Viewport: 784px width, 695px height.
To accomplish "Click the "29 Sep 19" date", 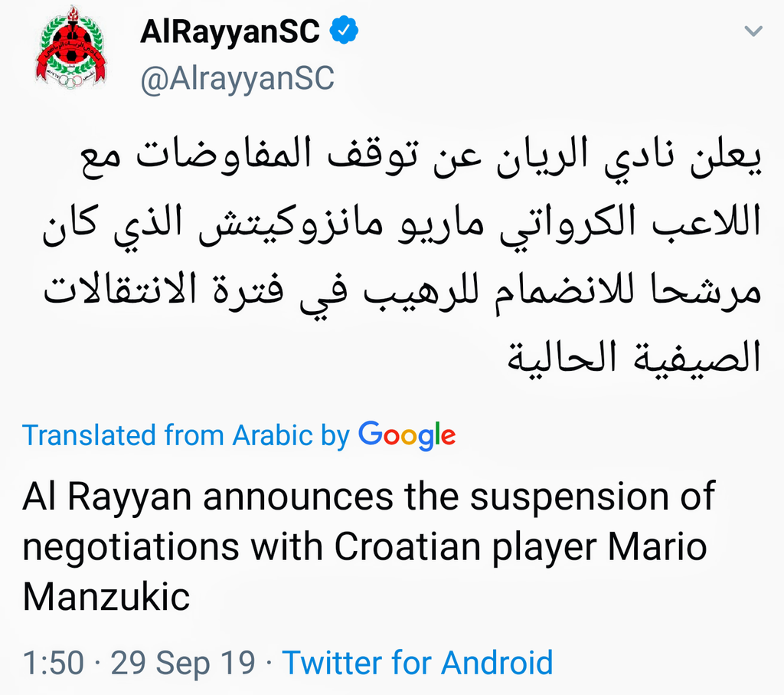I will 184,663.
